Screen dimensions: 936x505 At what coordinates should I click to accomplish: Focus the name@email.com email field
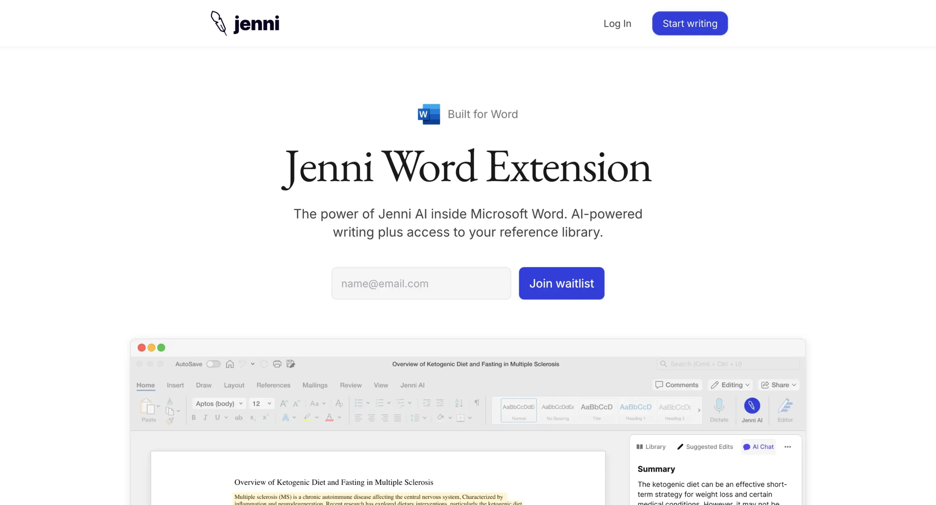pos(421,283)
